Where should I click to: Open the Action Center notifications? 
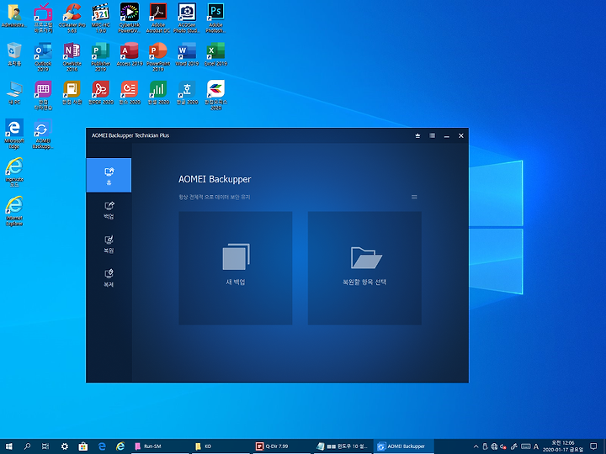click(x=593, y=446)
